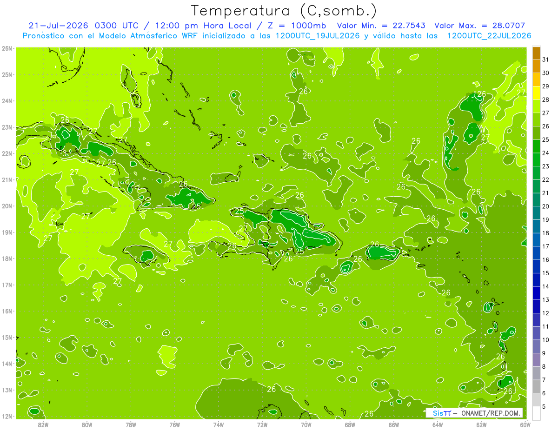Viewport: 558px width, 431px height.
Task: Click the blue colorbar segment between 15 and 16
Action: 536,266
